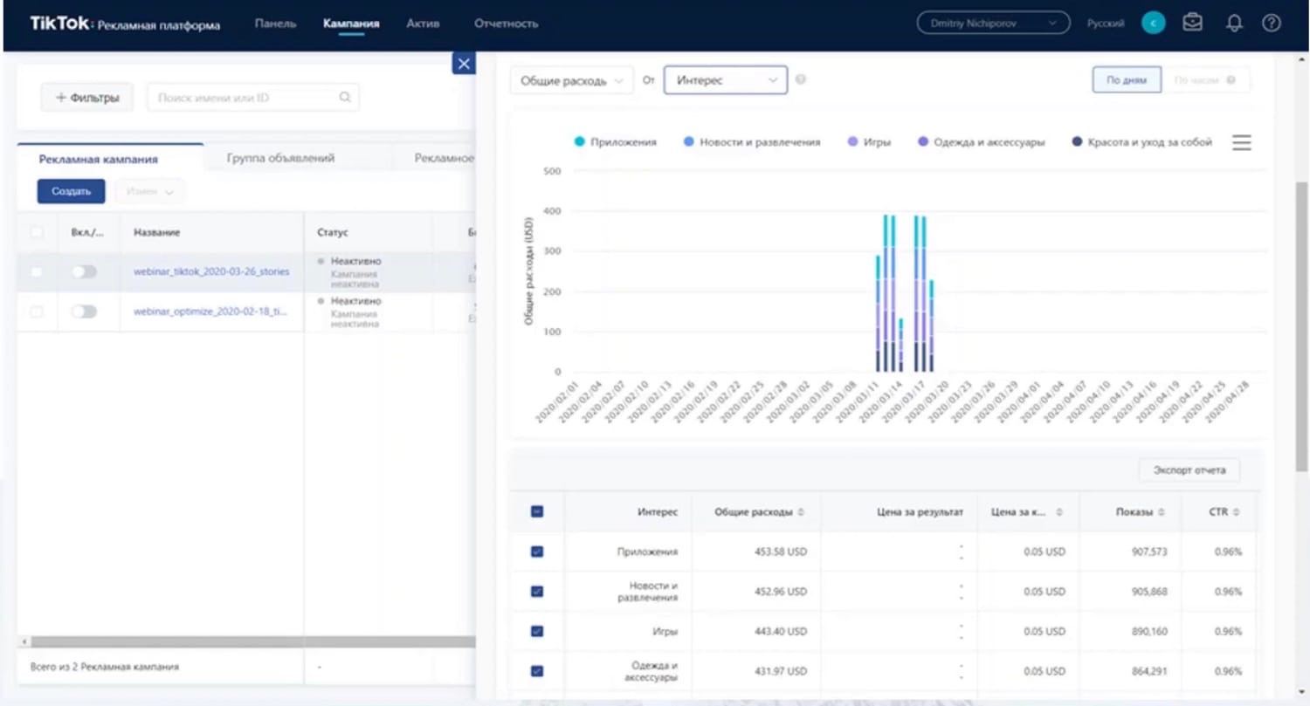Uncheck the Игры row checkbox
The width and height of the screenshot is (1310, 706).
(537, 631)
